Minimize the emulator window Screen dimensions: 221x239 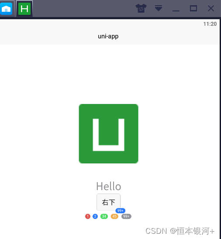(x=176, y=10)
